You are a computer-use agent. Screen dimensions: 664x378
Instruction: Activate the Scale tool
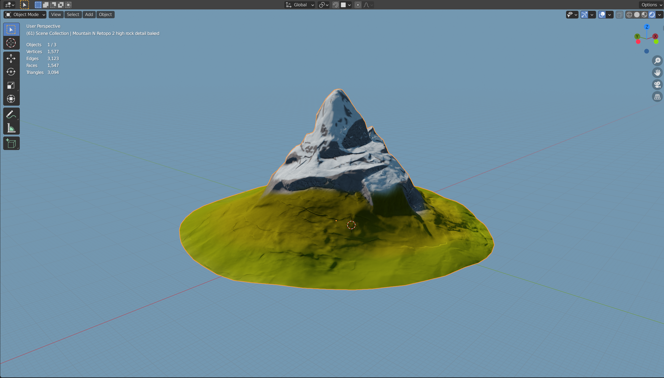tap(11, 86)
